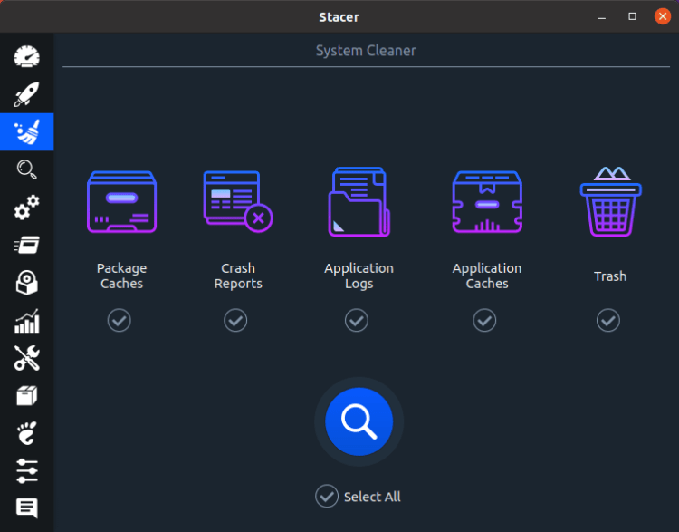Open Gnome Settings footprint icon
This screenshot has height=532, width=679.
click(x=27, y=433)
